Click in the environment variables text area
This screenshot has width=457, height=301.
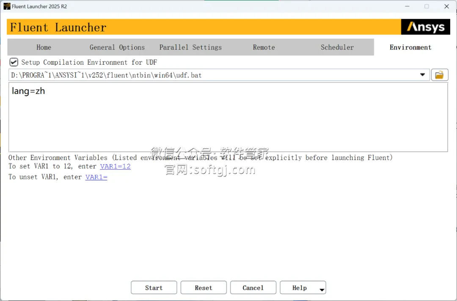point(228,117)
